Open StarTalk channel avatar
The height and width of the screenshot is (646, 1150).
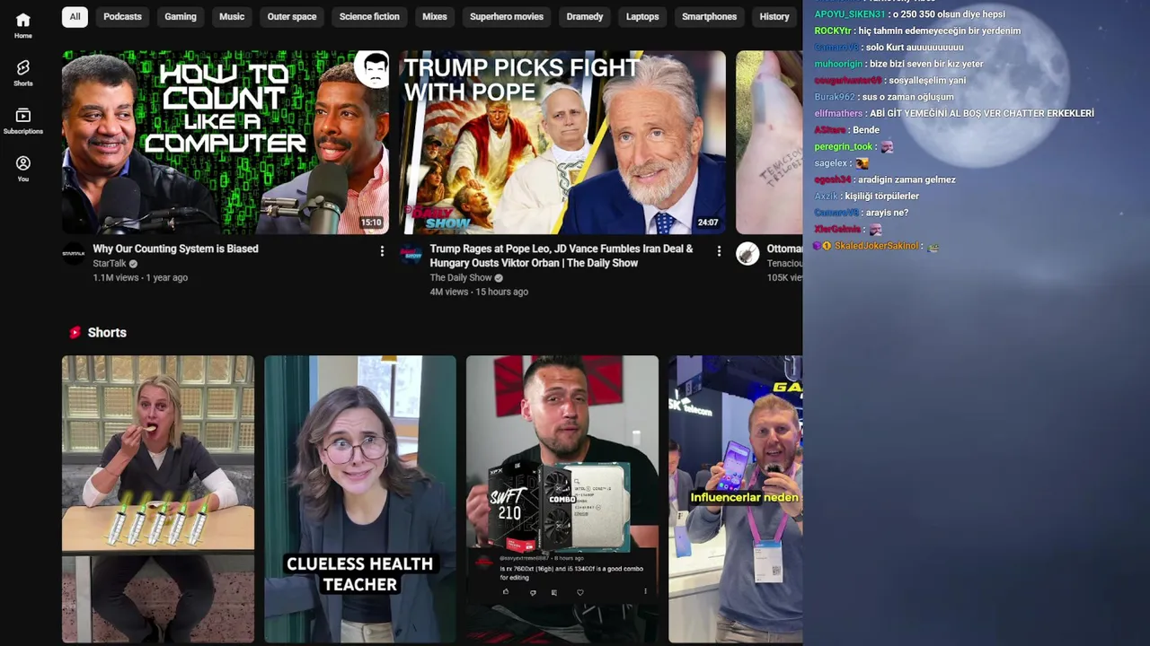pyautogui.click(x=74, y=253)
